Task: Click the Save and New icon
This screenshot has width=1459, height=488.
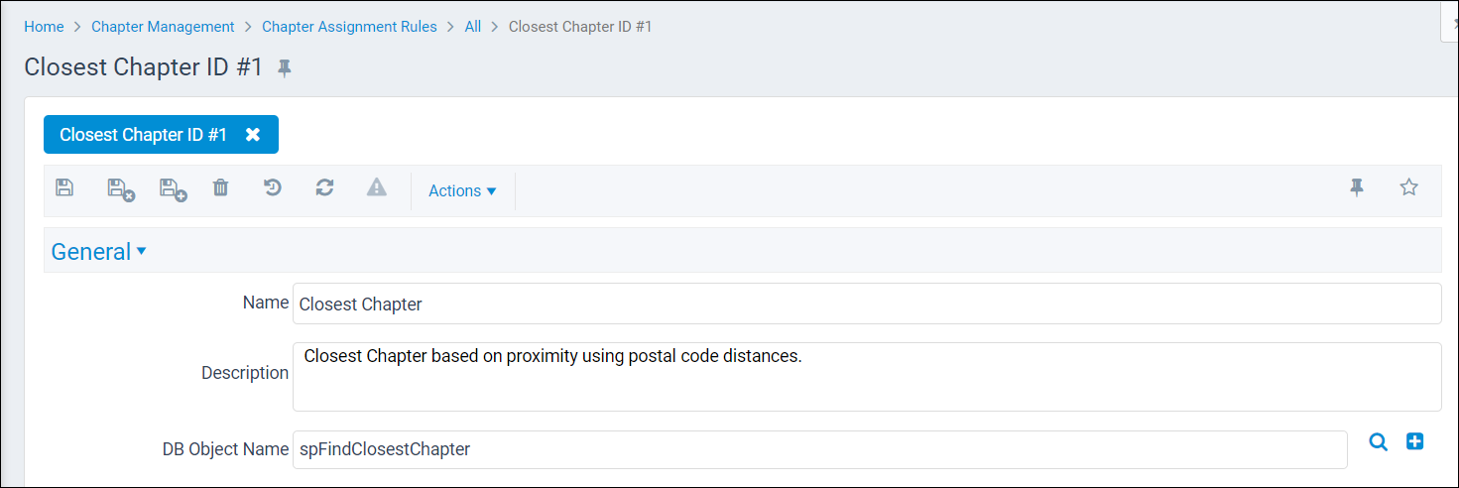Action: [174, 189]
